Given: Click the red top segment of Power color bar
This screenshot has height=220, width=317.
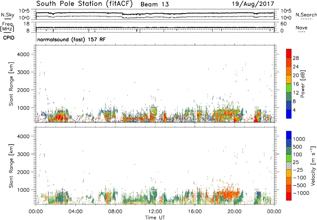Looking at the screenshot, I should [289, 53].
